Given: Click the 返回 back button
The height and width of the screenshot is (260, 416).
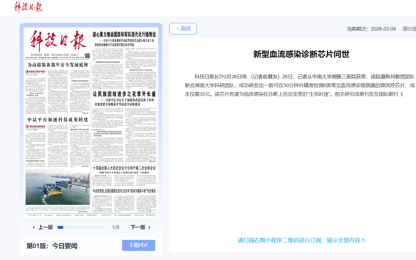Looking at the screenshot, I should [183, 29].
